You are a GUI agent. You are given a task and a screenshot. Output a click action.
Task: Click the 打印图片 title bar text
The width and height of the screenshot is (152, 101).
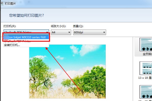coord(10,4)
